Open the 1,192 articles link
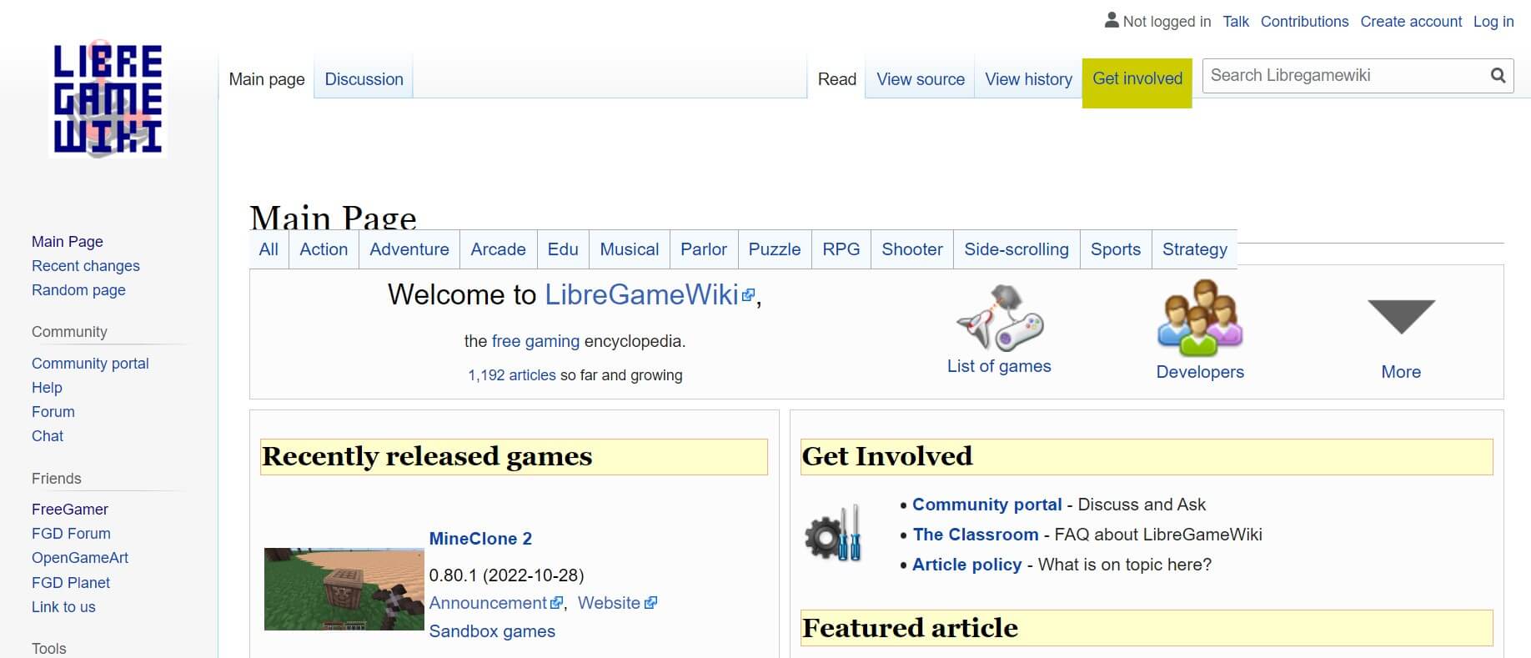 (512, 375)
